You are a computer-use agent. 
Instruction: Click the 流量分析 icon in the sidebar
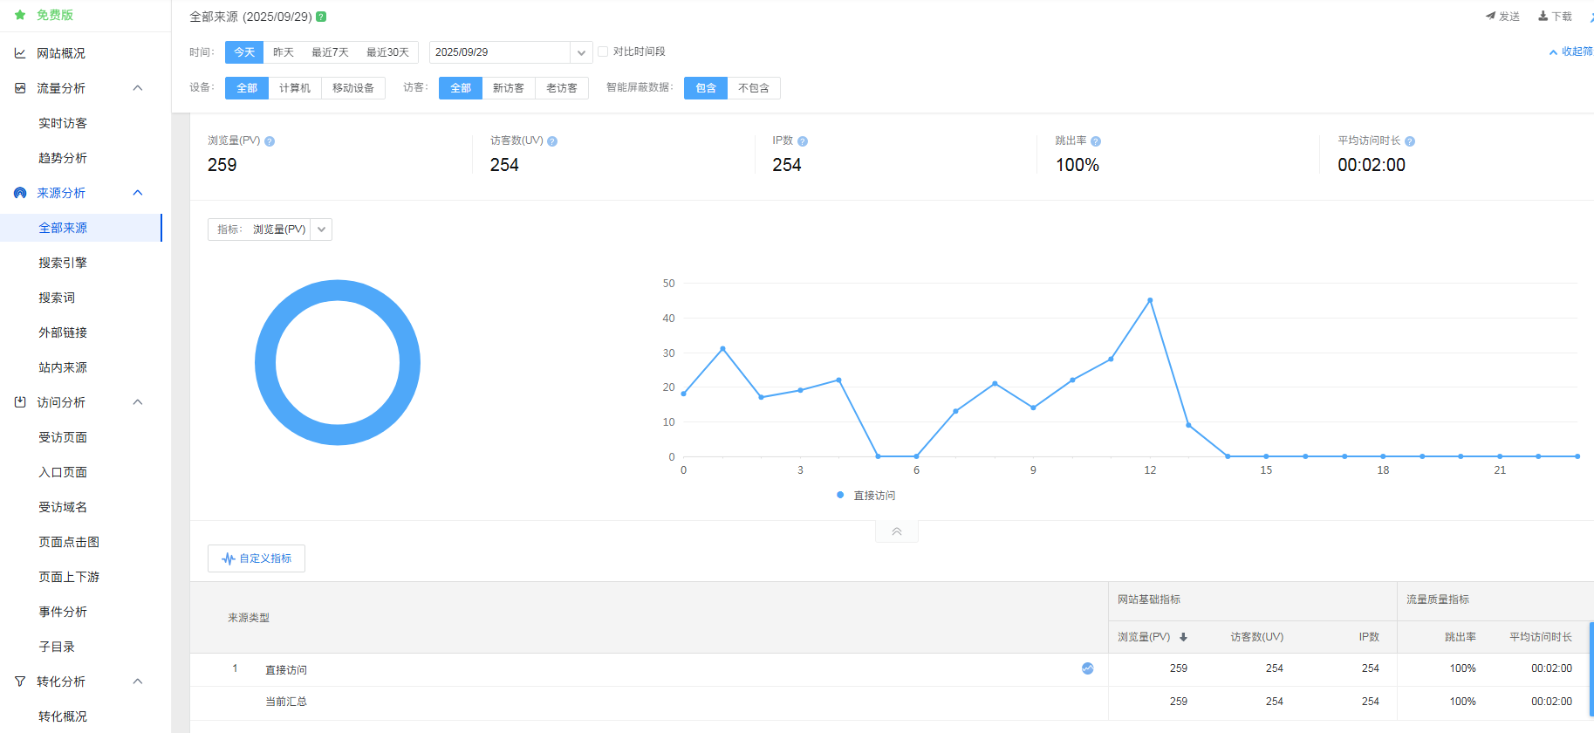coord(20,88)
